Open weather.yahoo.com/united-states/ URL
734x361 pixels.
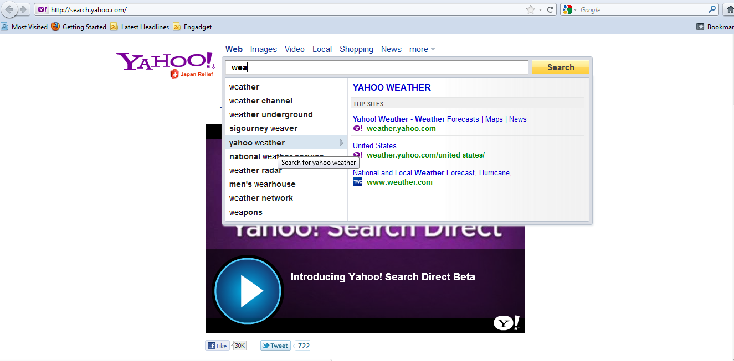pyautogui.click(x=425, y=155)
